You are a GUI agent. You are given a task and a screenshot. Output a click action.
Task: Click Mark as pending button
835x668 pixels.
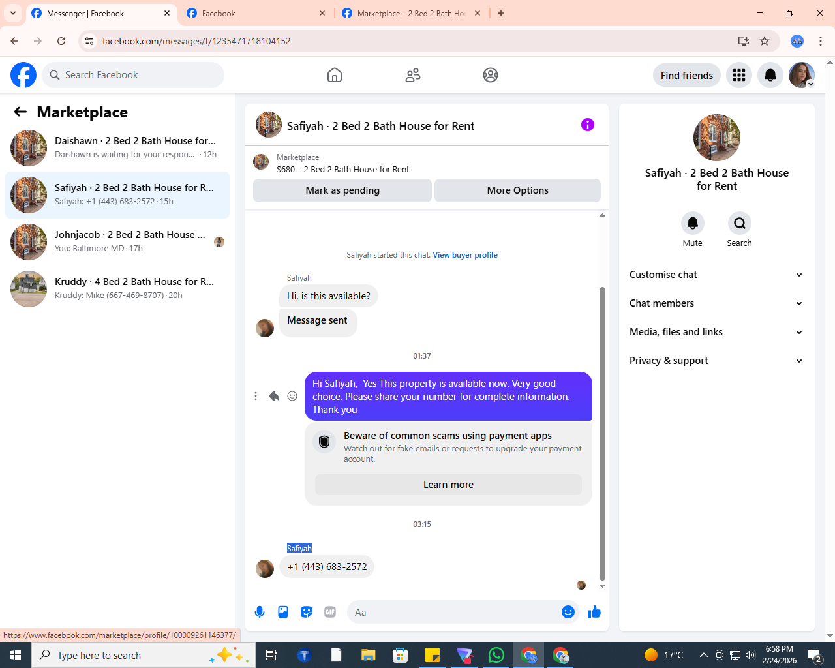click(342, 190)
